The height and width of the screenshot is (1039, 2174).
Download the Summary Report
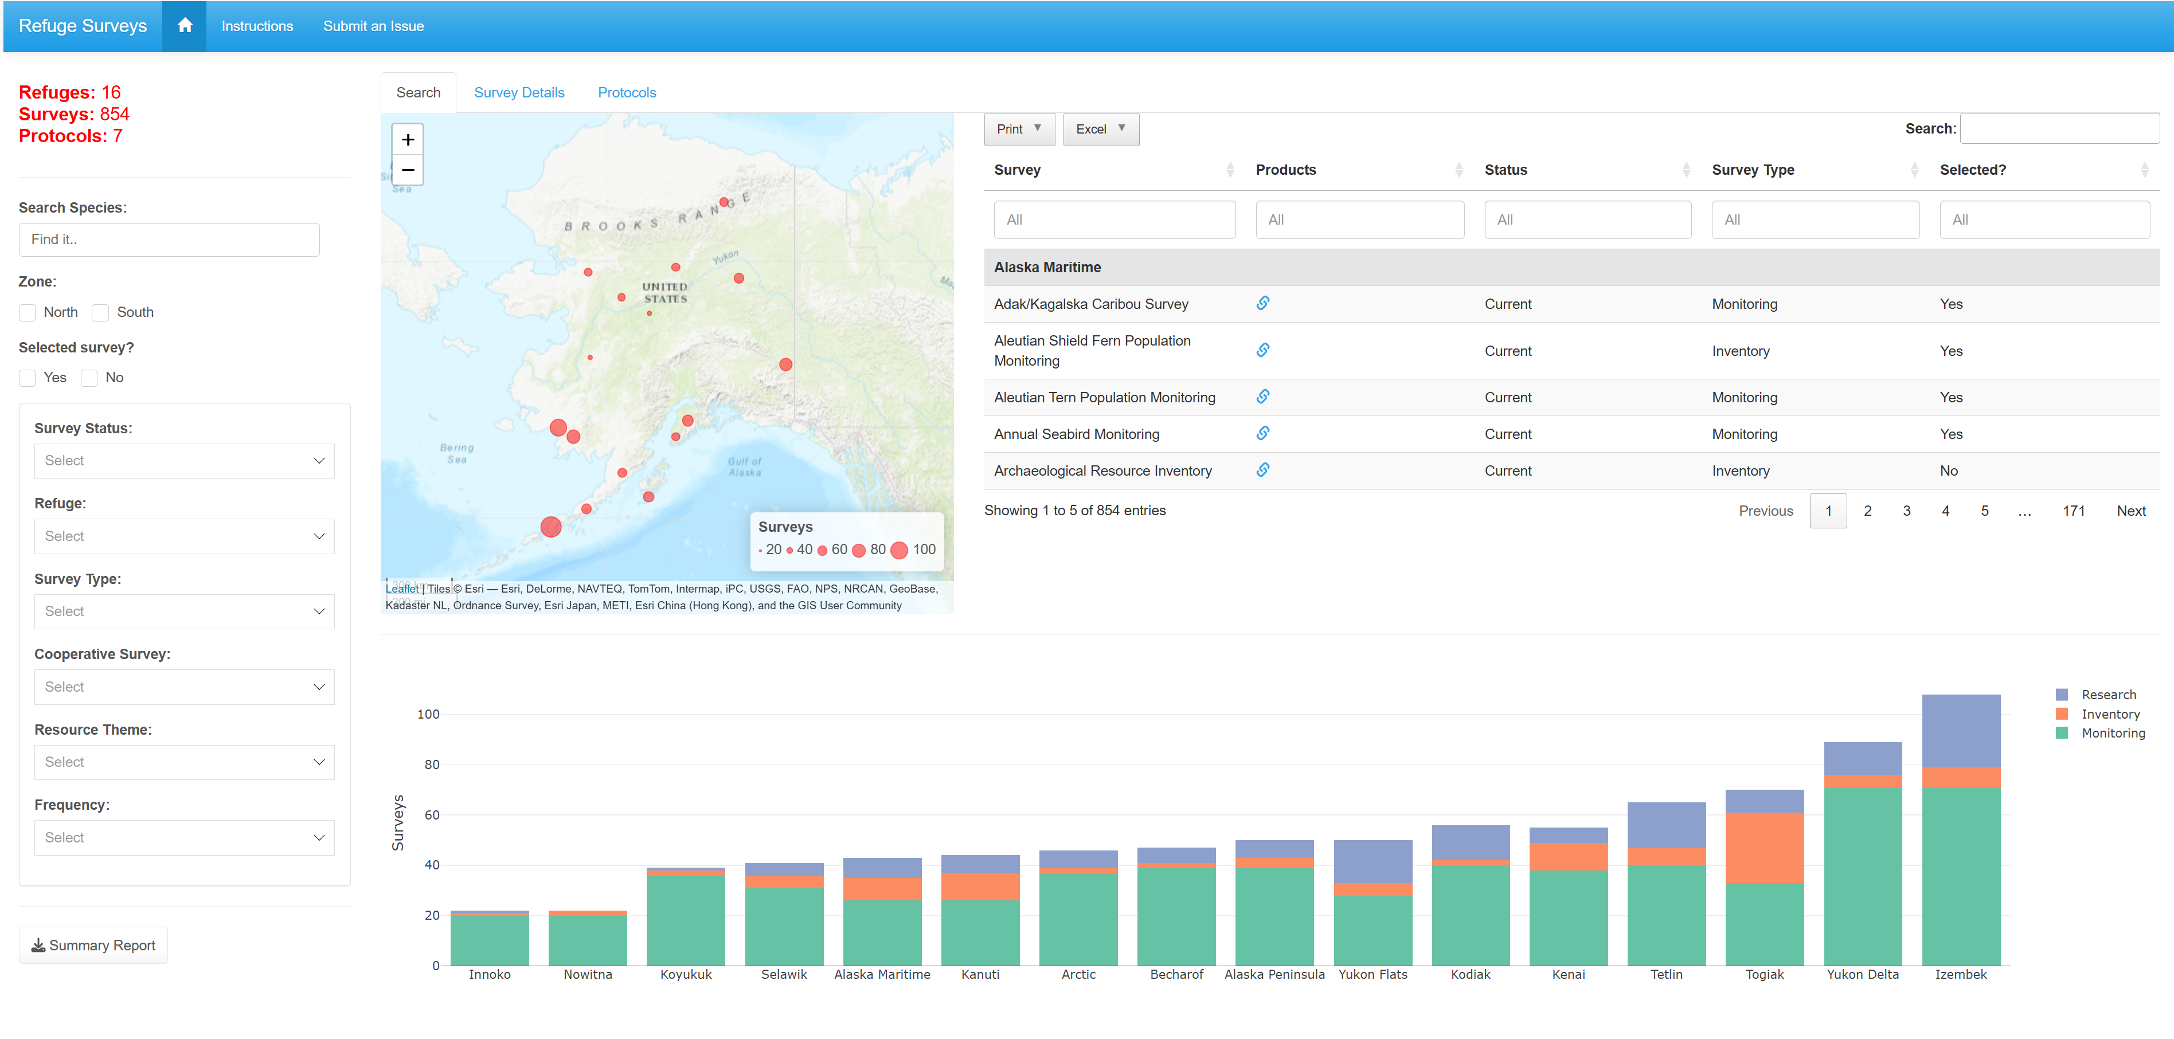point(93,944)
